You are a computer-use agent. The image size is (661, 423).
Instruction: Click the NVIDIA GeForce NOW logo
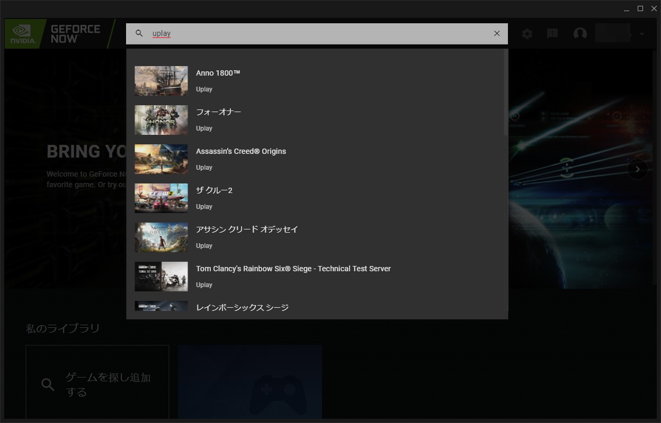59,34
